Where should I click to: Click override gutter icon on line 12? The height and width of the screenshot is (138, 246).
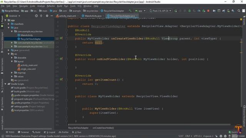tap(61, 38)
